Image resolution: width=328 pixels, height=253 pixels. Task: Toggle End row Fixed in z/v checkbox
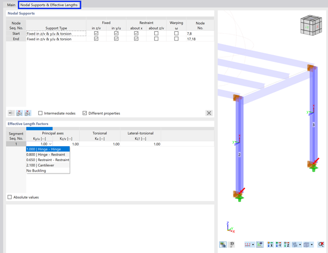coord(96,39)
